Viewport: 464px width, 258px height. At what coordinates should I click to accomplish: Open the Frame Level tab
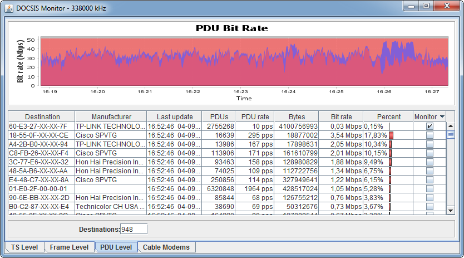pyautogui.click(x=69, y=247)
